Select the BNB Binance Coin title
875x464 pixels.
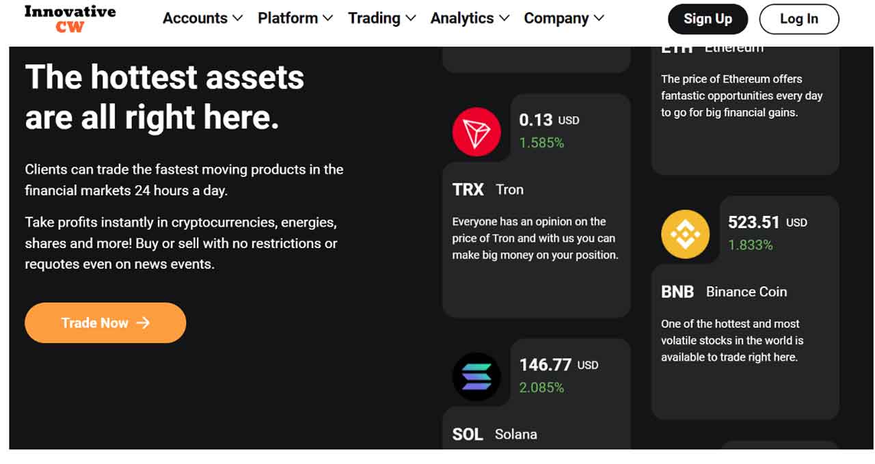coord(723,292)
